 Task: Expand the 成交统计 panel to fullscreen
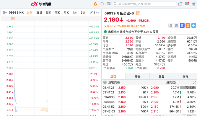pos(194,82)
